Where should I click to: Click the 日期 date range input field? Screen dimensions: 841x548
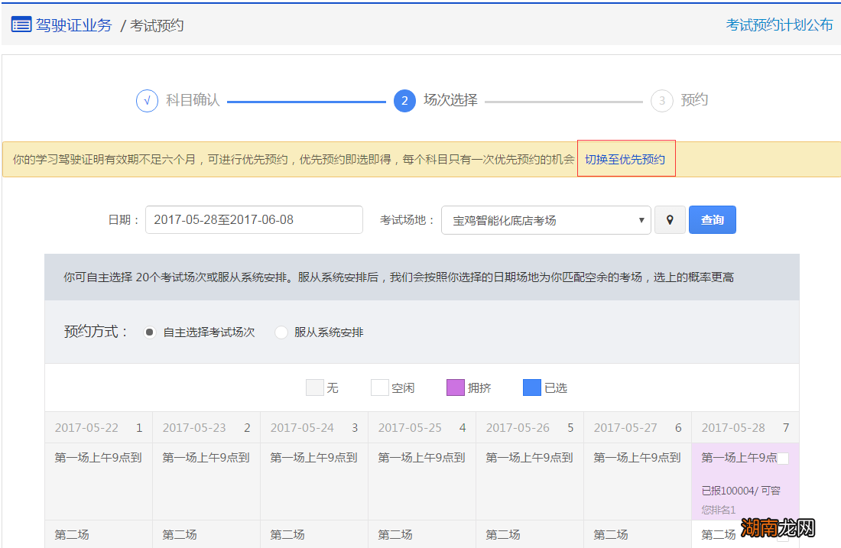coord(254,220)
